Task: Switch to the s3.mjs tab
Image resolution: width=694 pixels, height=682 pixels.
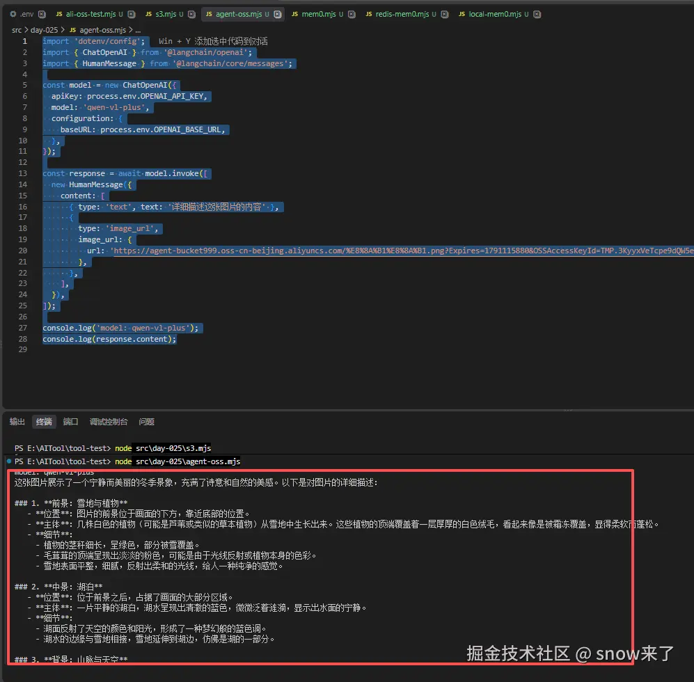Action: tap(164, 14)
